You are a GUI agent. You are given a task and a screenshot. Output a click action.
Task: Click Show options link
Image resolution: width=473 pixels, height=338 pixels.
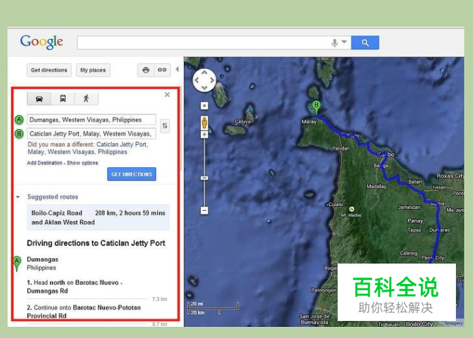(x=82, y=163)
